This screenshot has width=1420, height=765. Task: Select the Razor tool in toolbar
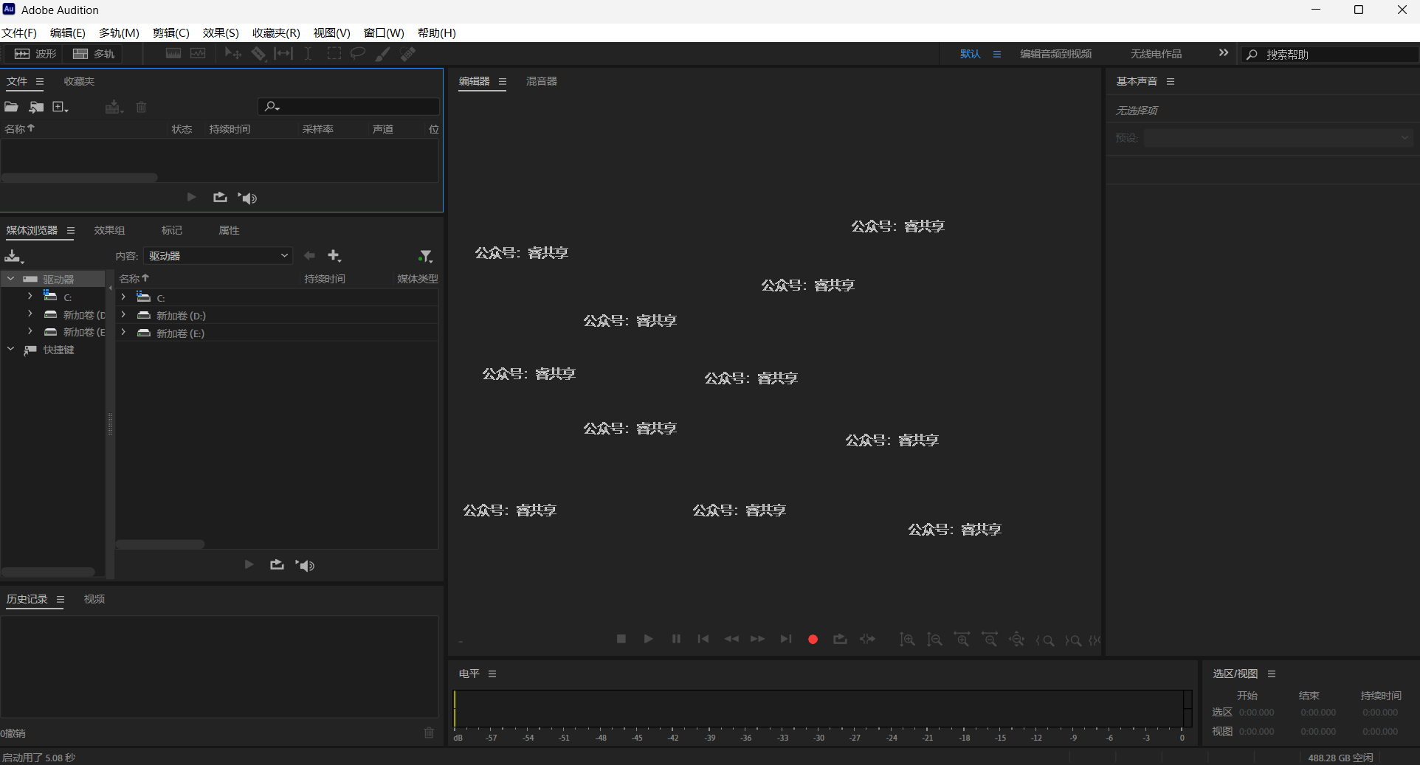[258, 54]
